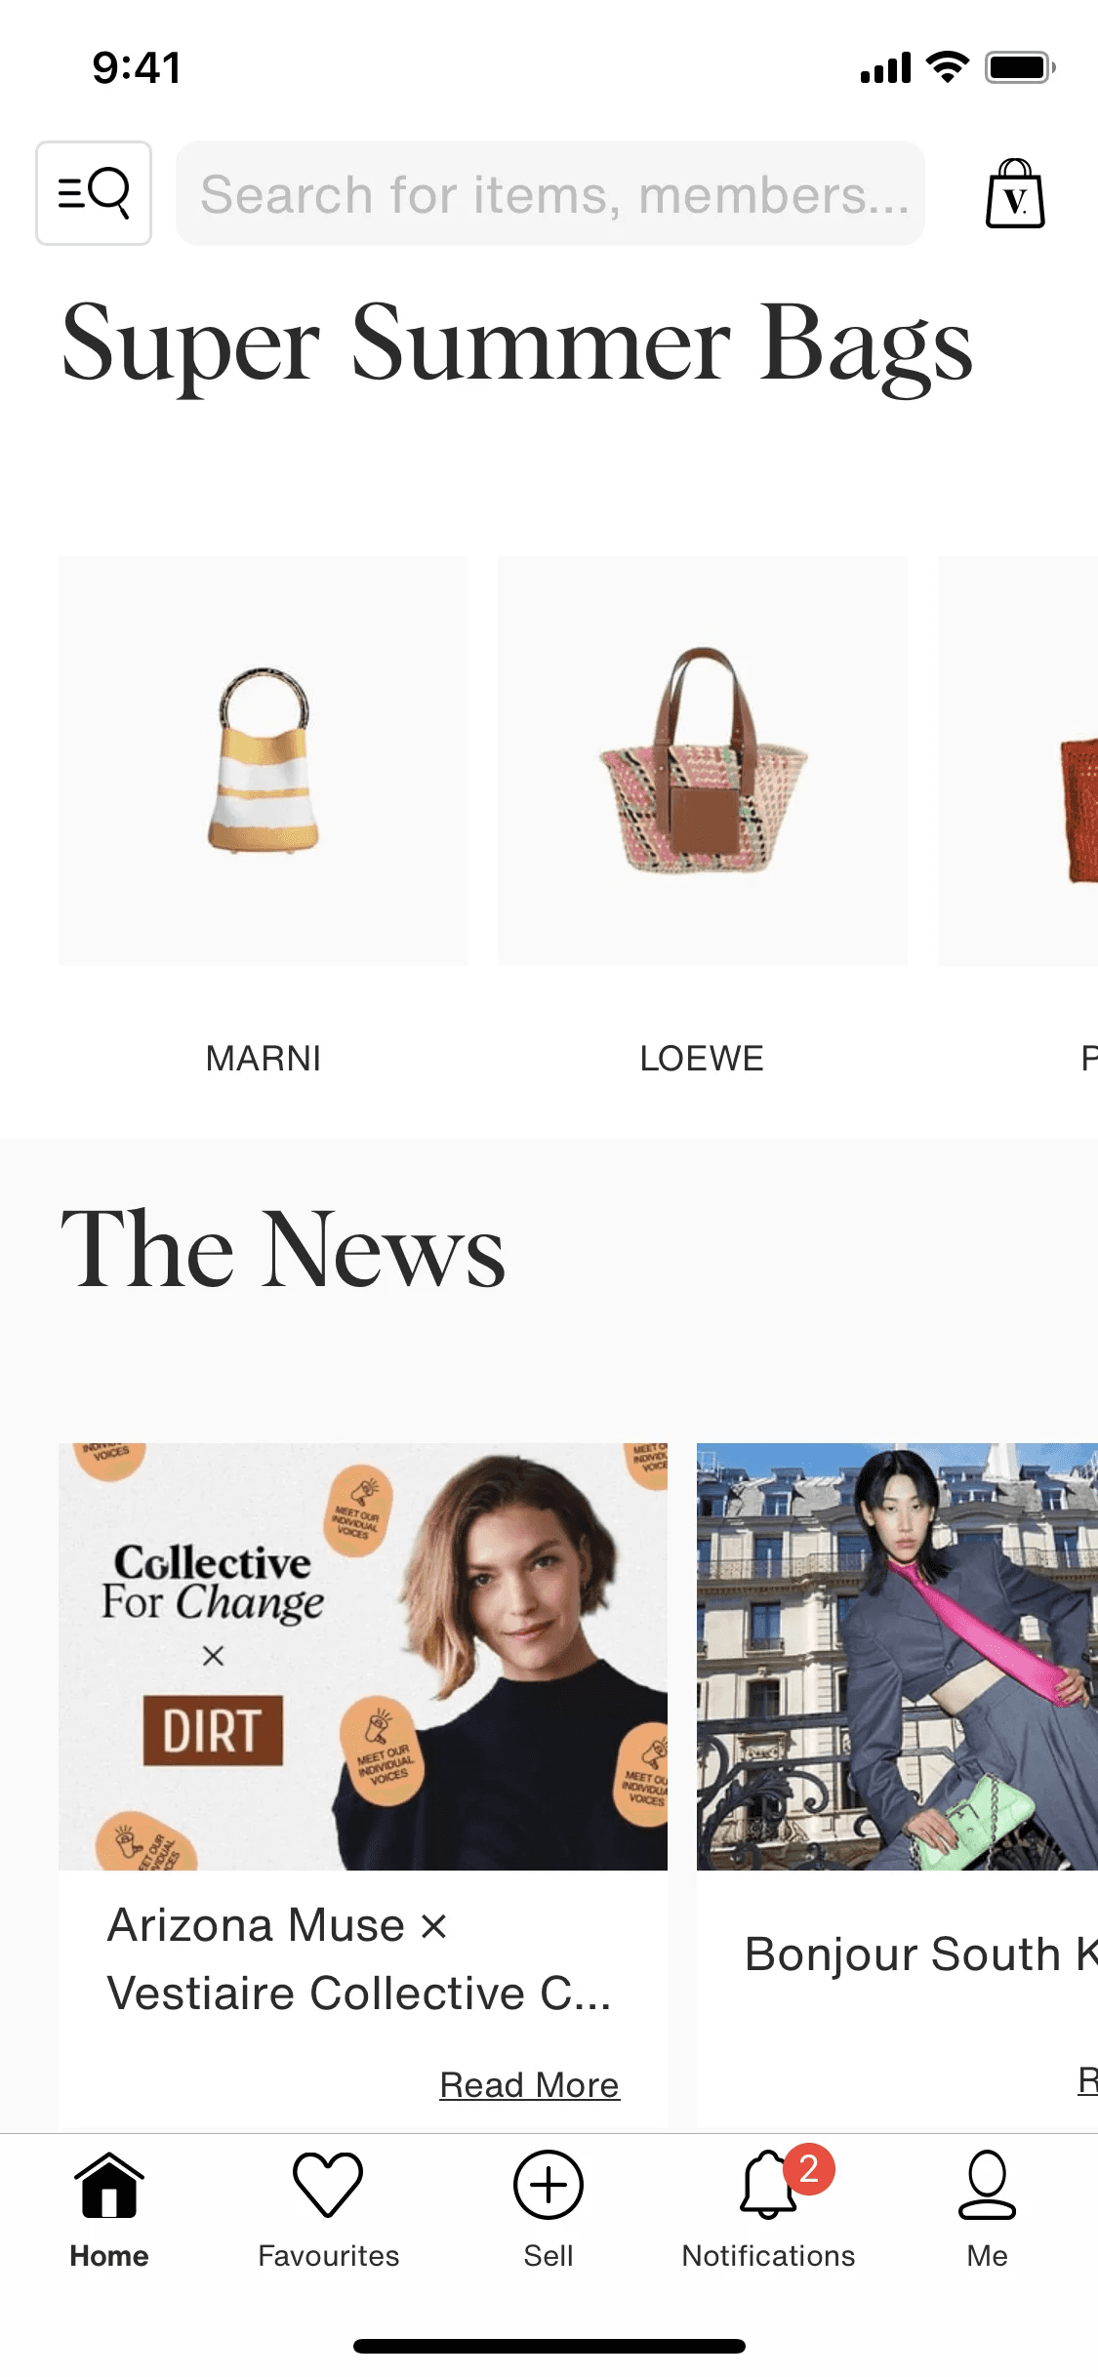Tap the Home house icon
This screenshot has height=2377, width=1098.
pos(109,2186)
